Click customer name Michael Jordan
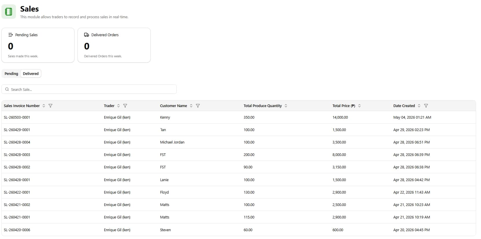Image resolution: width=481 pixels, height=239 pixels. (x=172, y=142)
